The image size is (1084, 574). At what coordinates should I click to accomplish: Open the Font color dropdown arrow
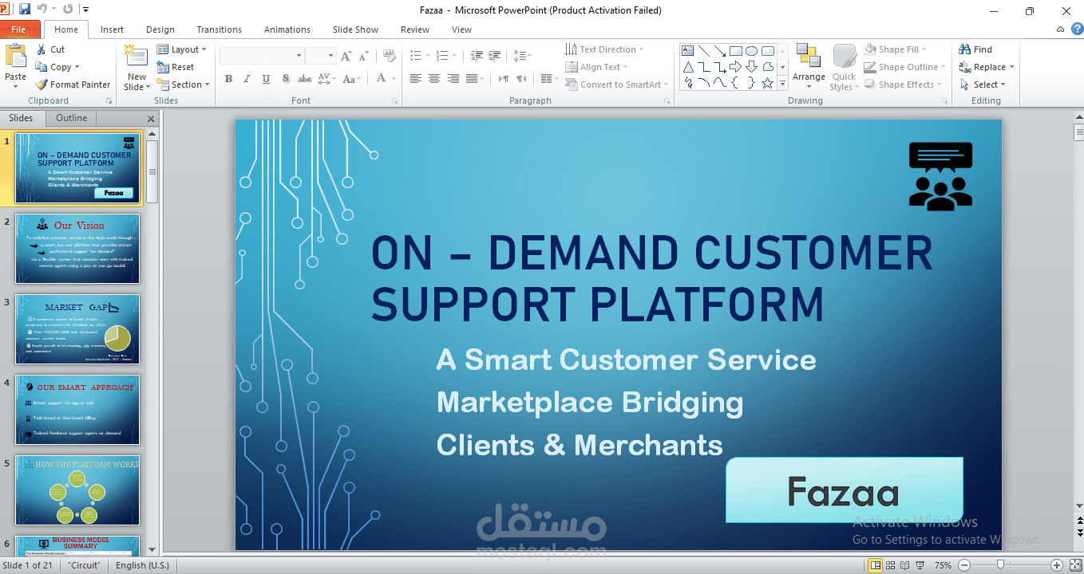click(x=394, y=79)
